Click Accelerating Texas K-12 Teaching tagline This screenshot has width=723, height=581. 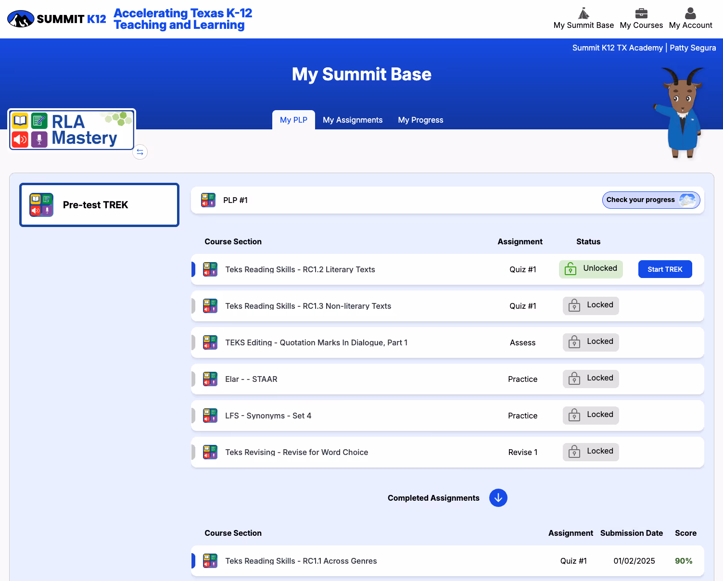point(183,19)
